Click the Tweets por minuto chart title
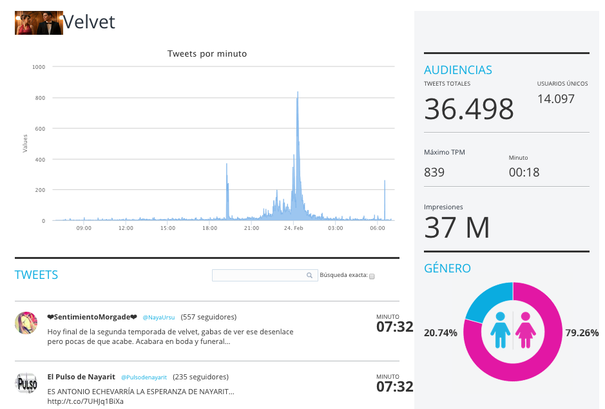Viewport: 605px width, 409px height. tap(207, 53)
